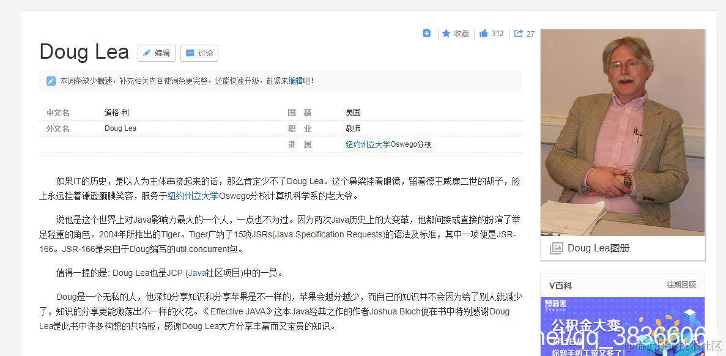Screen dimensions: 726x356
Task: Click the speech bubble icon on 讨论 button
Action: pyautogui.click(x=191, y=53)
